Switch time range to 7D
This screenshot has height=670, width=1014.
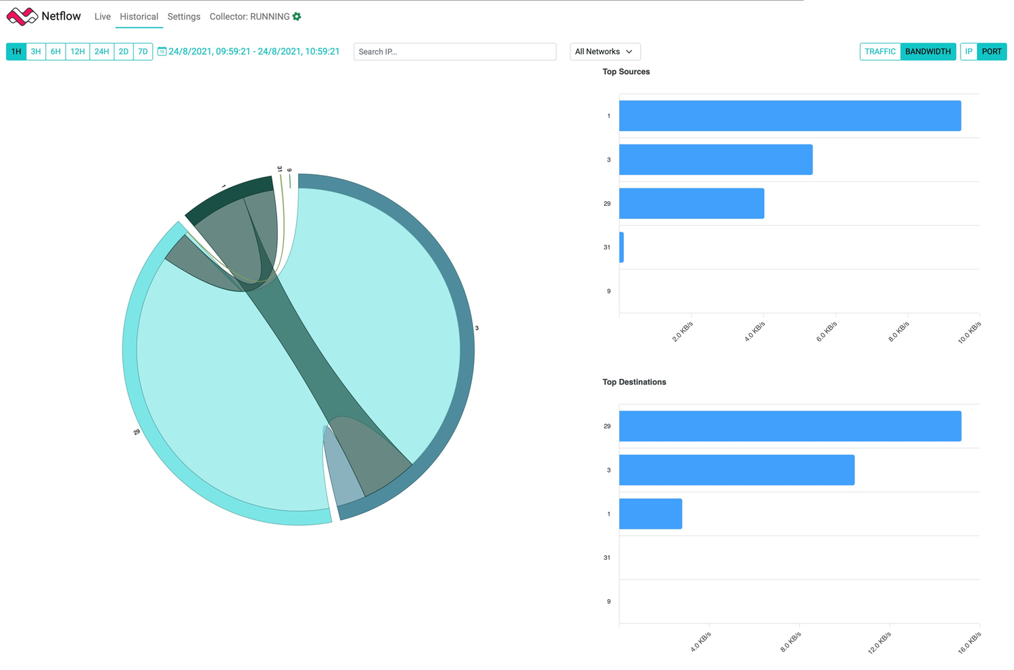(143, 51)
